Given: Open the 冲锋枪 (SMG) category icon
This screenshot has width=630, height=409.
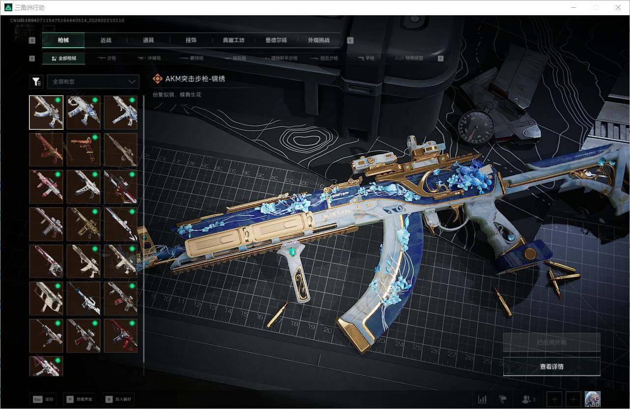Looking at the screenshot, I should coord(141,58).
